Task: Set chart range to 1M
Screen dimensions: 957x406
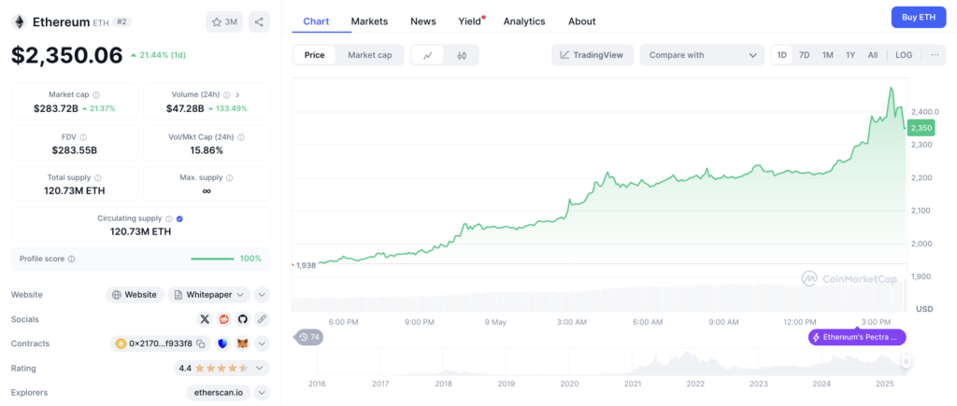Action: (x=828, y=55)
